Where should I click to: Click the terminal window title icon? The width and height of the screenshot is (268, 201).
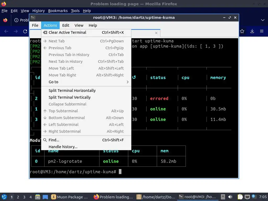pos(33,18)
